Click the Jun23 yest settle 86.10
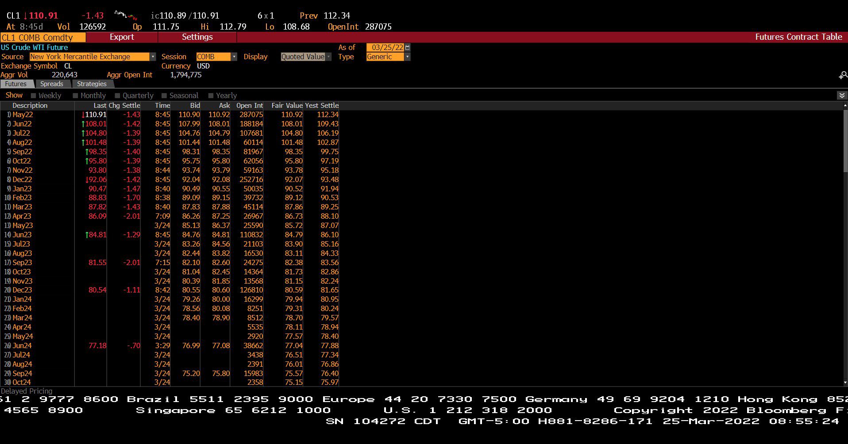Screen dimensions: 848x444 click(x=329, y=235)
